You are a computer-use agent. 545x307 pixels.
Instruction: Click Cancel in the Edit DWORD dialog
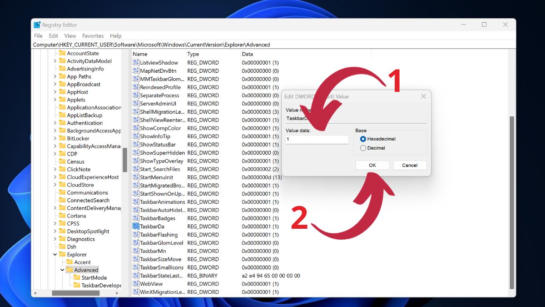point(410,165)
